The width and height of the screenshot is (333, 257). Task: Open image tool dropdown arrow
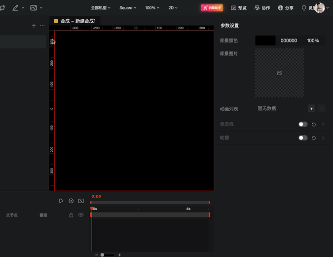tap(41, 8)
